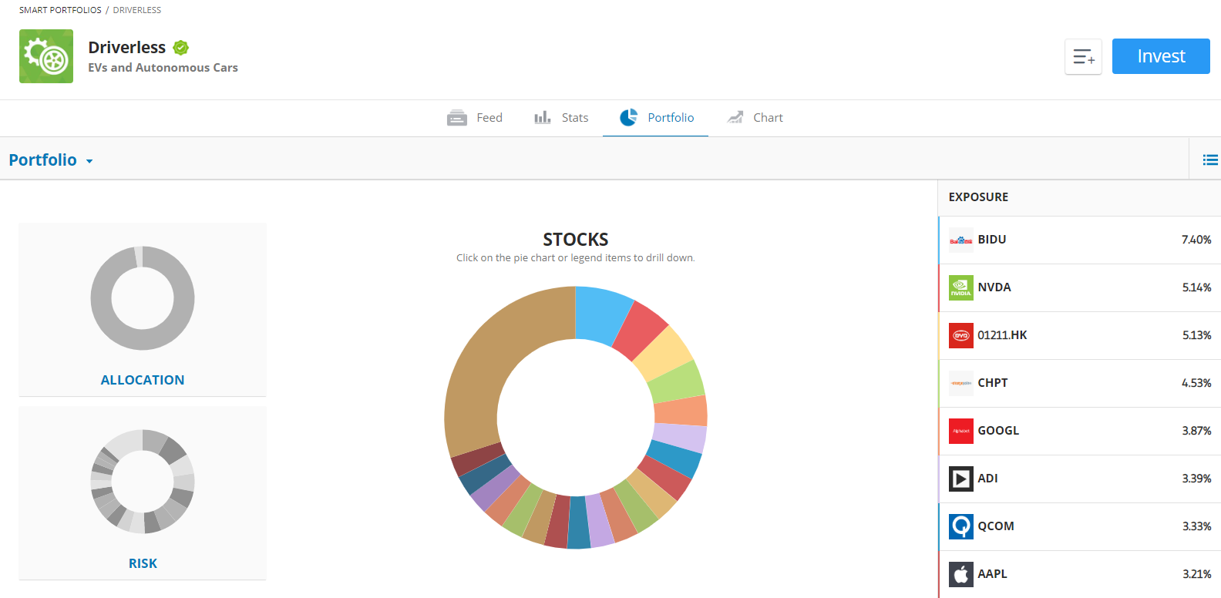Click the 3.39% exposure value
The width and height of the screenshot is (1221, 598).
pyautogui.click(x=1196, y=479)
